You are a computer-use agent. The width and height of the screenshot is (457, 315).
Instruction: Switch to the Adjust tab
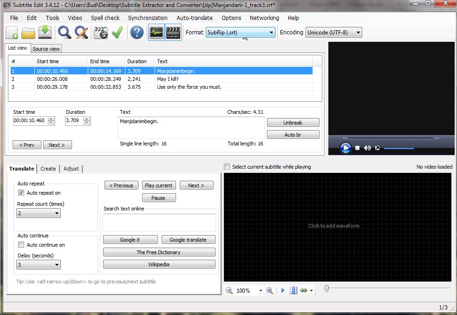71,169
